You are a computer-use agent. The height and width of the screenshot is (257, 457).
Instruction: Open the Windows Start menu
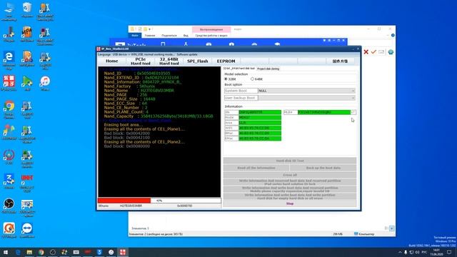coord(6,252)
